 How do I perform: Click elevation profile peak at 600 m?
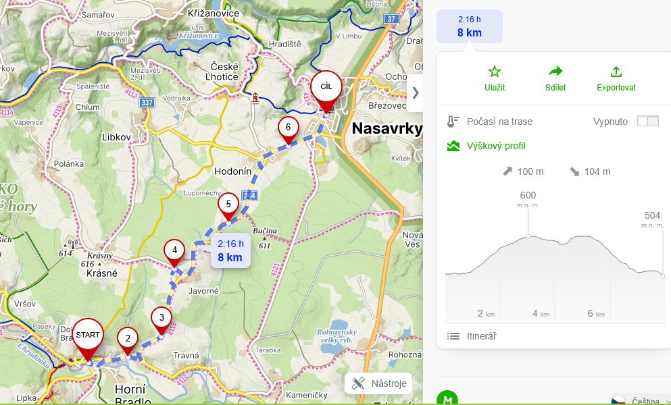[x=528, y=236]
